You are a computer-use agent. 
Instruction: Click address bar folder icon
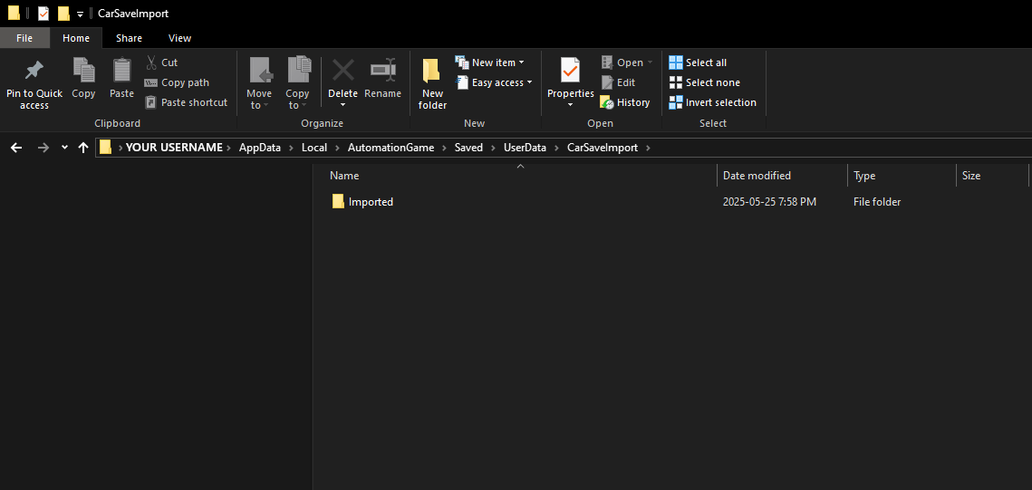coord(105,148)
